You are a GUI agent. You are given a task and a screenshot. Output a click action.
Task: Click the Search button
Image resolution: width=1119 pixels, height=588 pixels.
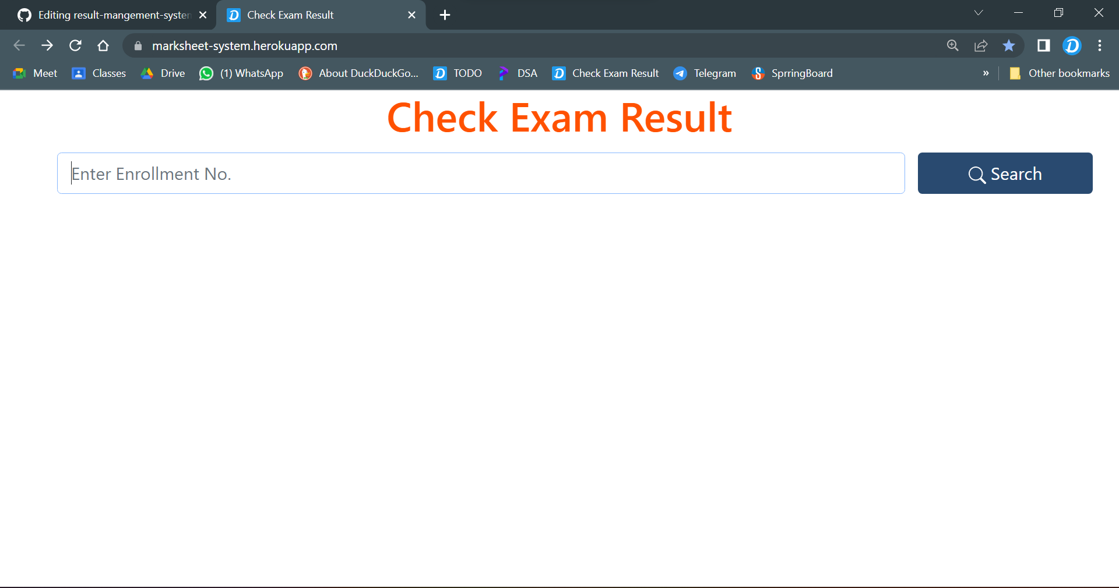tap(1005, 173)
